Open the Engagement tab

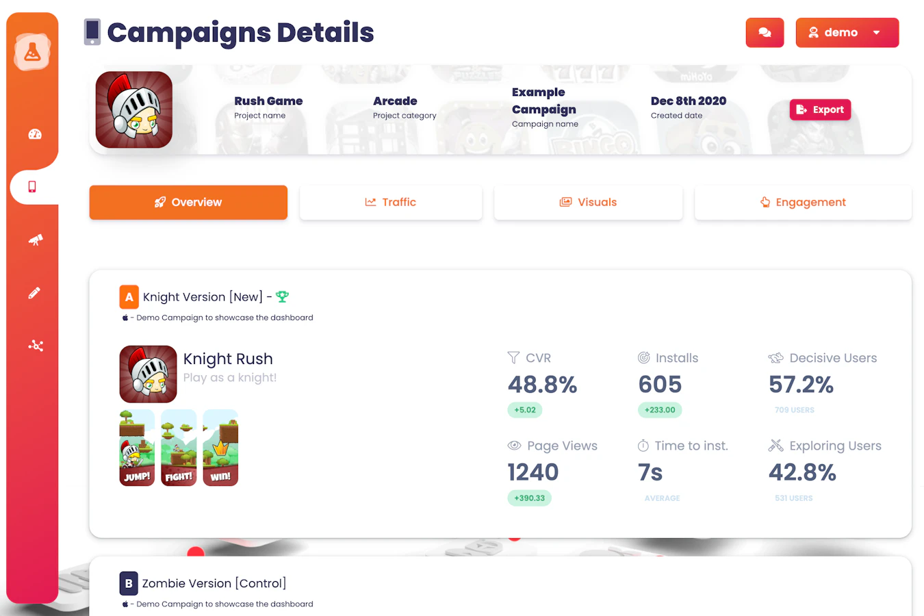(803, 203)
